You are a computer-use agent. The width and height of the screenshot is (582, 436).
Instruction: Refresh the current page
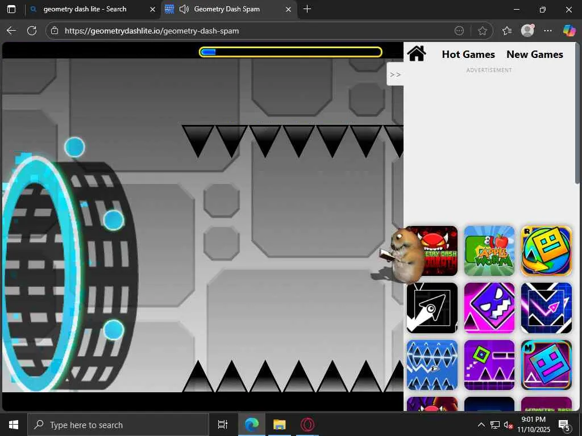click(32, 31)
